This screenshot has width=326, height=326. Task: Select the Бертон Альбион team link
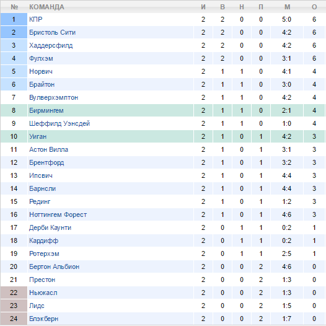click(x=55, y=267)
